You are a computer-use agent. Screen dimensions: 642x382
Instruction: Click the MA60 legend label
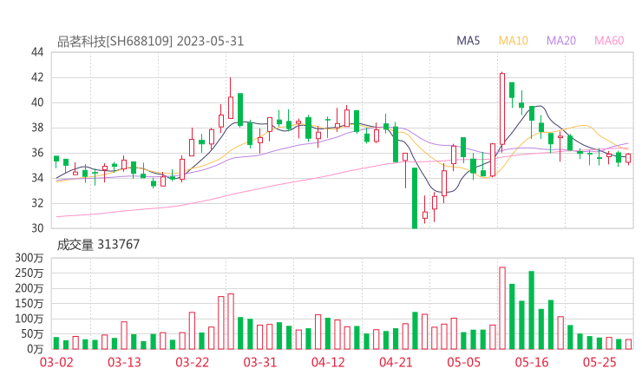tap(609, 41)
